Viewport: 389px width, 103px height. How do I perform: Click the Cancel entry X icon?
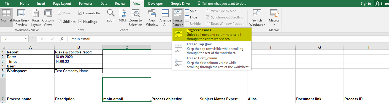pyautogui.click(x=42, y=39)
